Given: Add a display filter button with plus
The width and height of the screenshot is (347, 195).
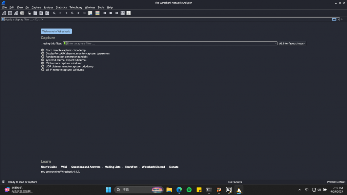Looking at the screenshot, I should click(342, 19).
